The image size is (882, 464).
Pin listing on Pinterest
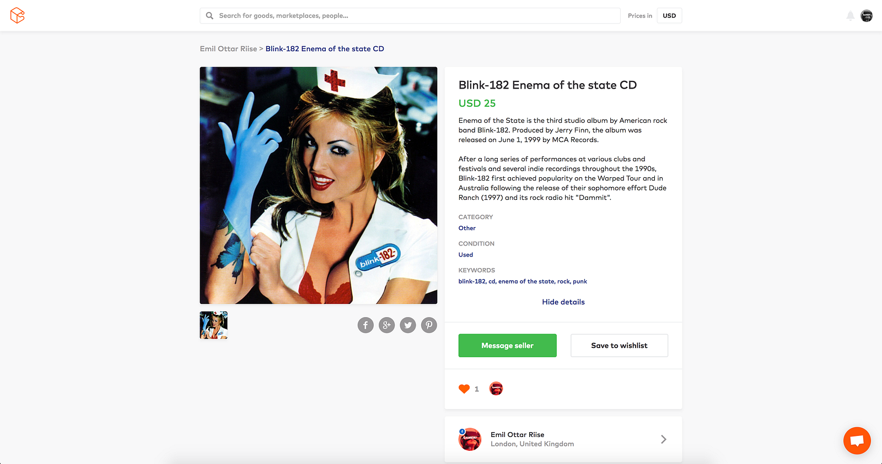pos(429,325)
